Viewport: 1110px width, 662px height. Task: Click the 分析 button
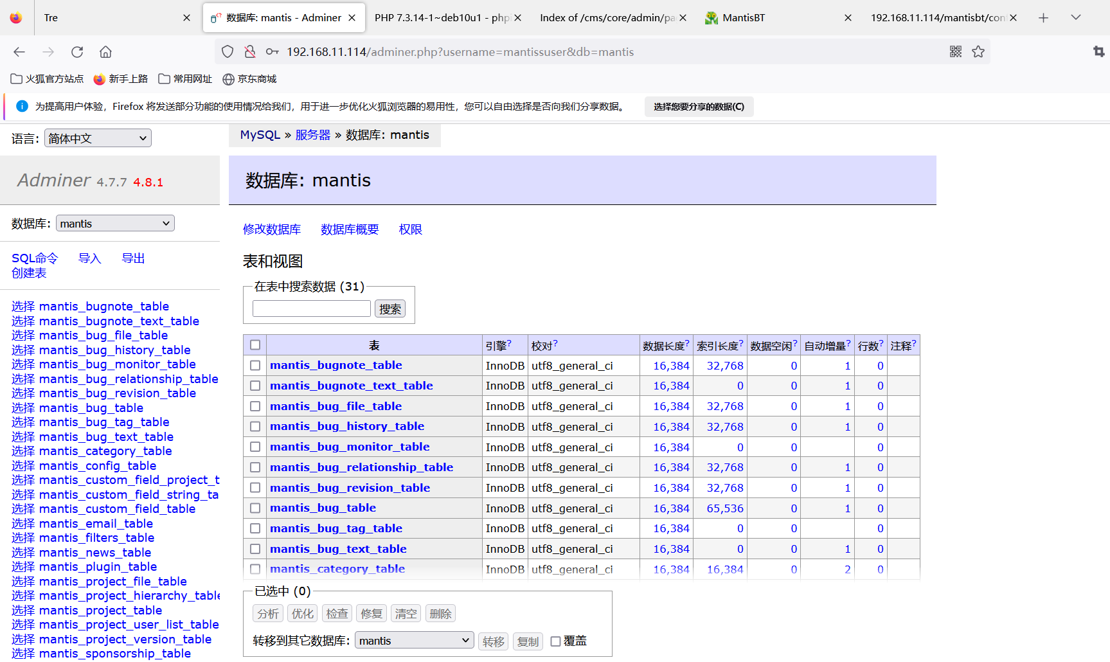point(268,614)
